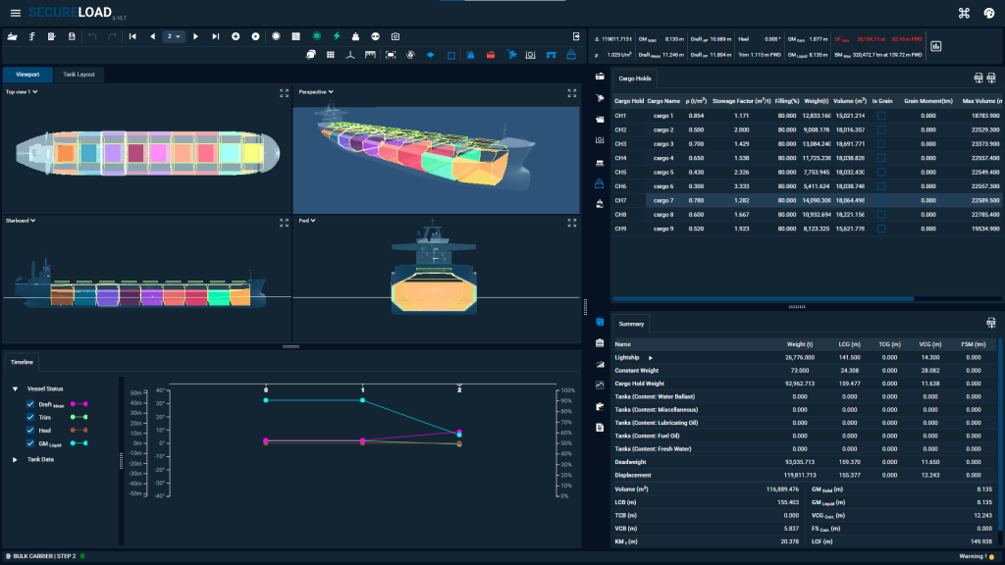Click the green lightning bolt icon

pos(337,36)
